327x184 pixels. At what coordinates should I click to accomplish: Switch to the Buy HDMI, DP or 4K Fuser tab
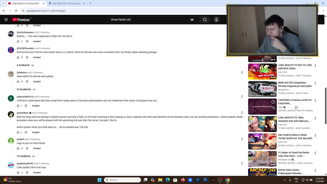click(x=67, y=4)
